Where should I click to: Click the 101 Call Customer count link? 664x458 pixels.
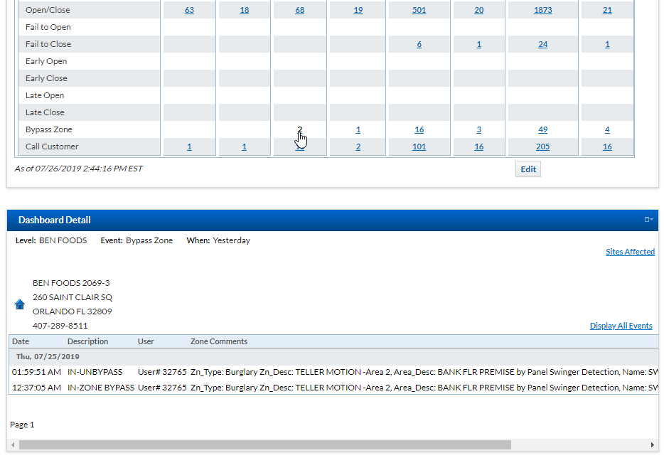[419, 147]
